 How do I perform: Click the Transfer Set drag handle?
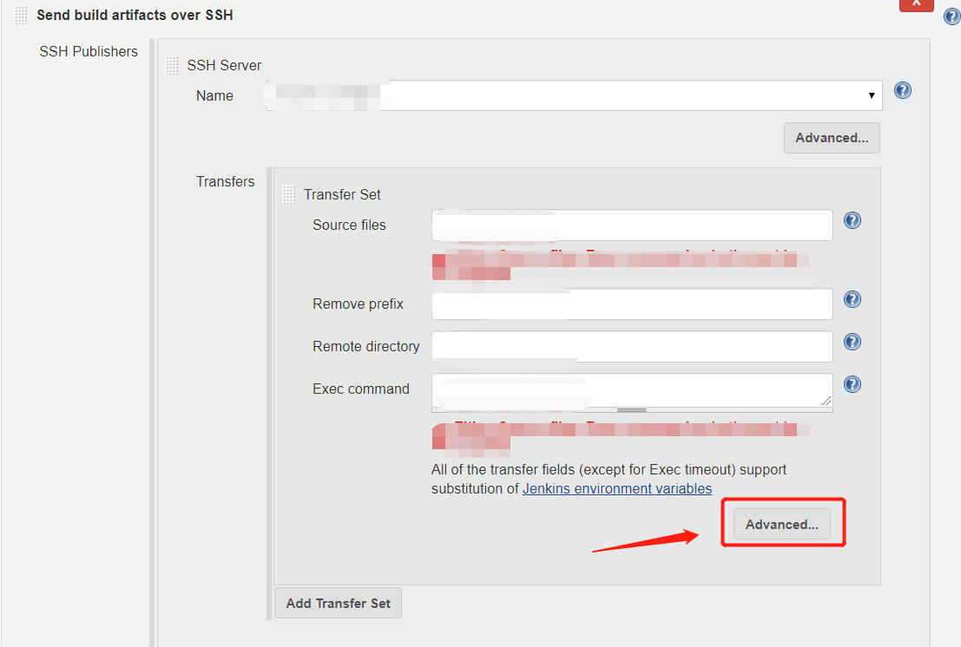tap(287, 193)
